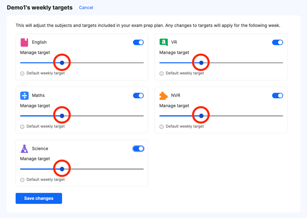
Task: Toggle the NVR subject off
Action: tap(278, 95)
